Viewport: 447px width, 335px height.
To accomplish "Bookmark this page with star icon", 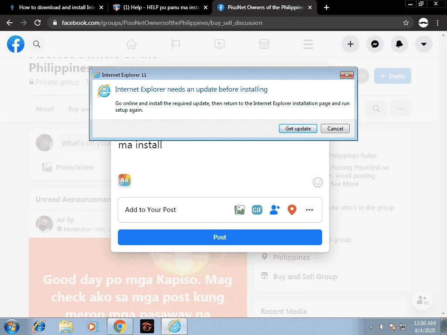I will tap(406, 23).
